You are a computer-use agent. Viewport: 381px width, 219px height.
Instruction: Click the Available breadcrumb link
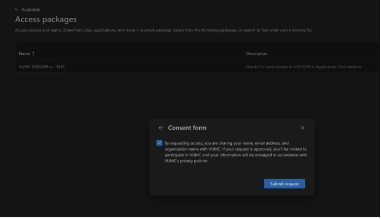click(31, 9)
